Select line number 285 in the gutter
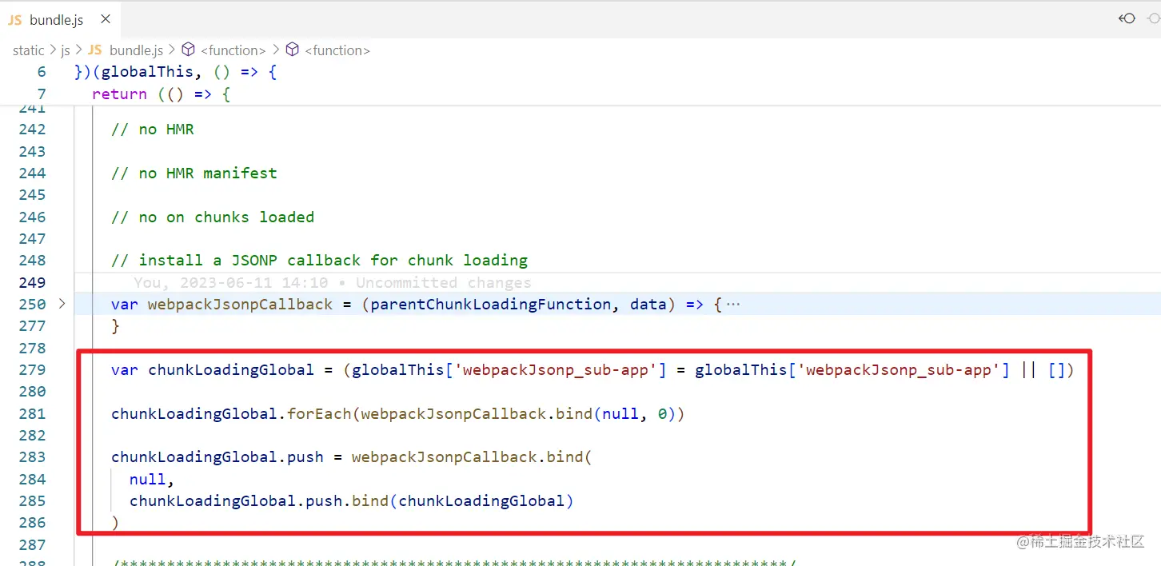Viewport: 1161px width, 566px height. tap(32, 501)
